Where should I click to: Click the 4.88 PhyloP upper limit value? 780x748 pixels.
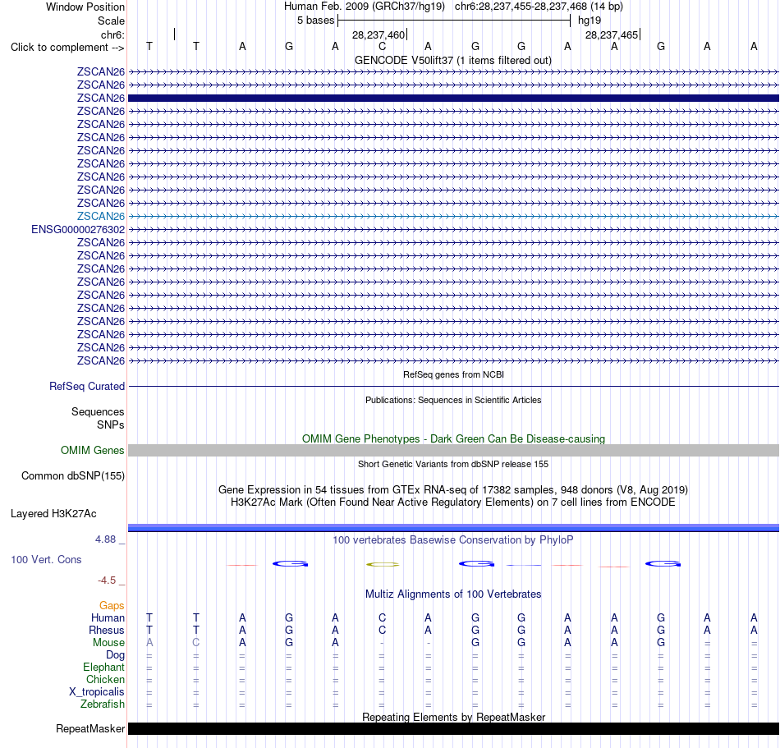click(x=105, y=539)
